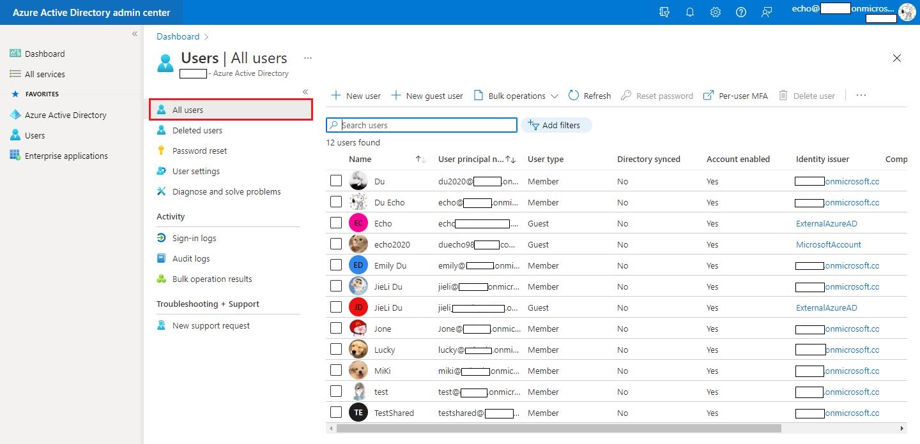Image resolution: width=920 pixels, height=444 pixels.
Task: Open portal settings gear icon
Action: pos(716,12)
